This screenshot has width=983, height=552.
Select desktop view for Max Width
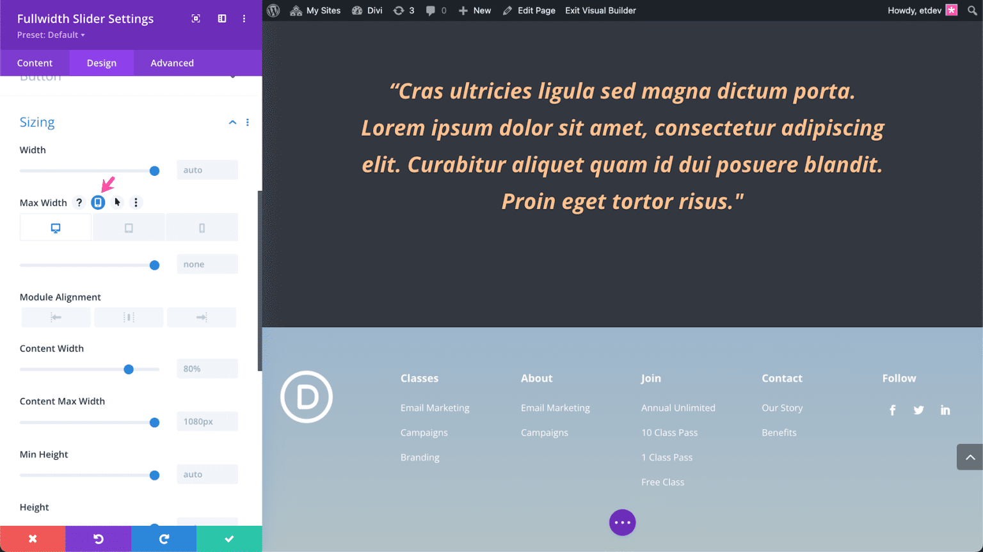pyautogui.click(x=55, y=227)
